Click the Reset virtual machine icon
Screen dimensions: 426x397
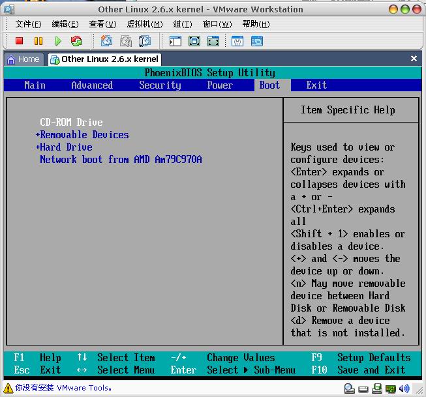coord(76,41)
